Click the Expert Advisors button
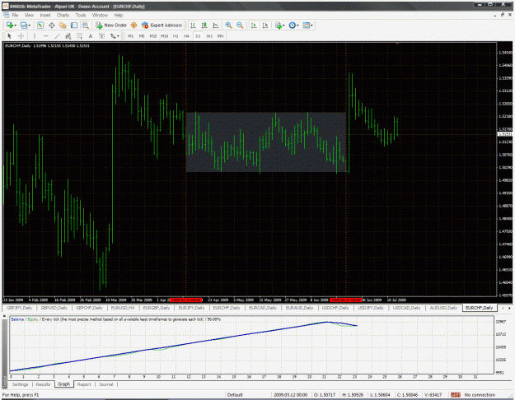This screenshot has width=515, height=400. [x=162, y=26]
